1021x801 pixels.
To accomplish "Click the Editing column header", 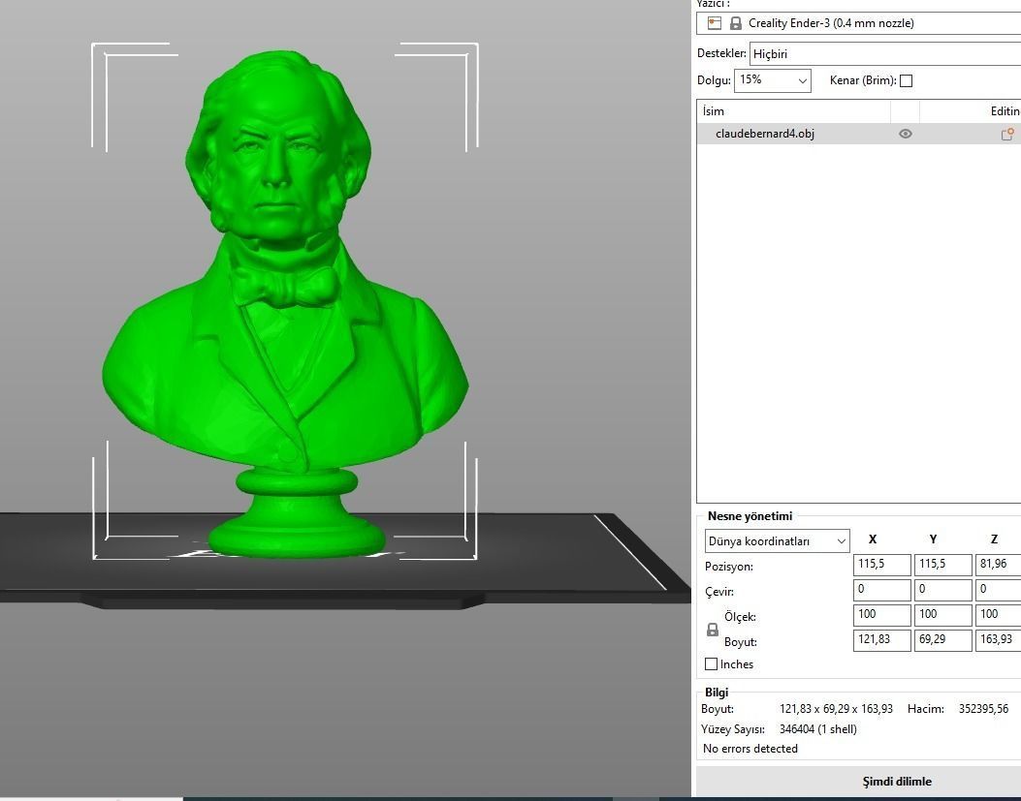I will click(x=971, y=111).
